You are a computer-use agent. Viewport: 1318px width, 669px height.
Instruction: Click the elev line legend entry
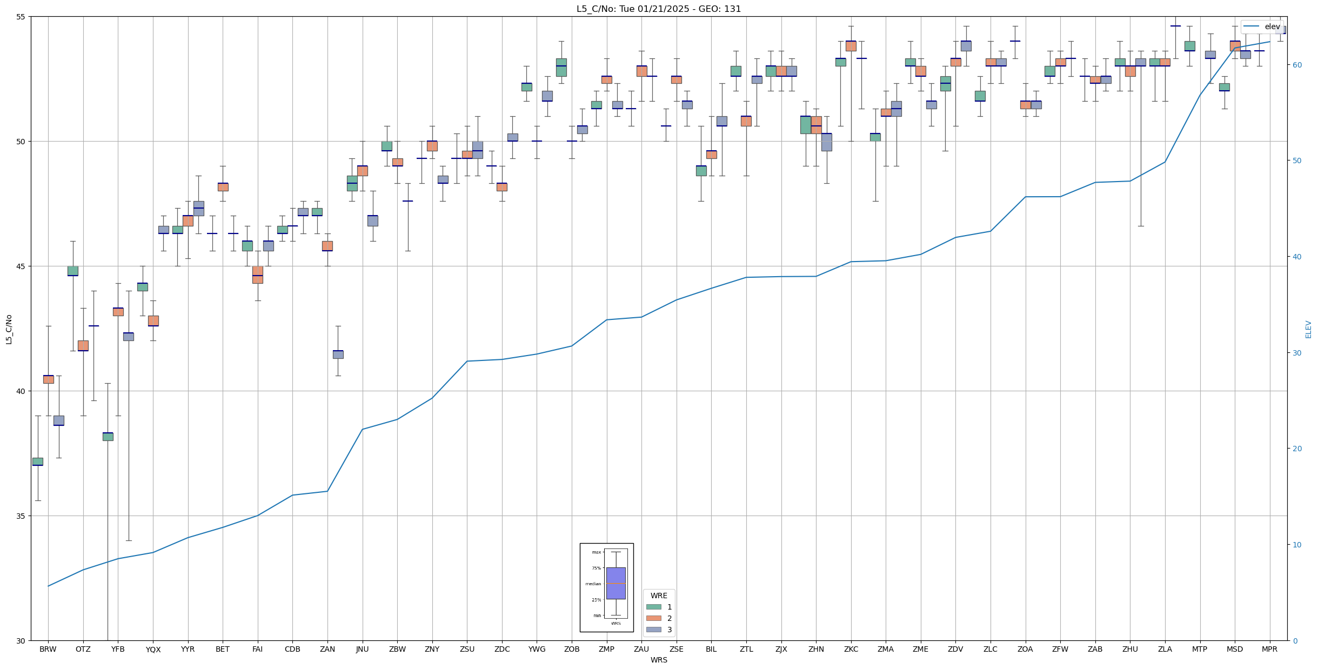click(1261, 26)
